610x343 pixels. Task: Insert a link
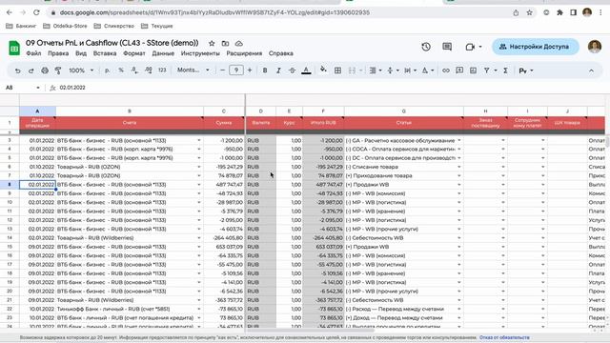tap(446, 71)
